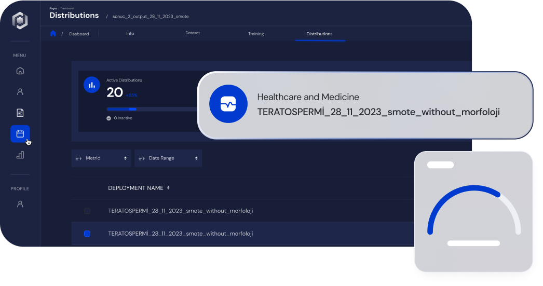Open the bar chart icon in sidebar
This screenshot has height=286, width=543.
20,155
